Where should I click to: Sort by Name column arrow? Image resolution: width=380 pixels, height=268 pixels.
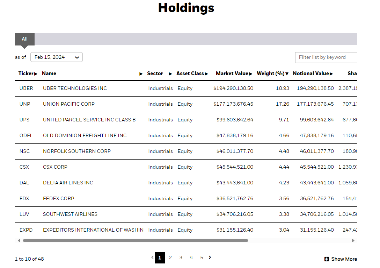[x=141, y=74]
